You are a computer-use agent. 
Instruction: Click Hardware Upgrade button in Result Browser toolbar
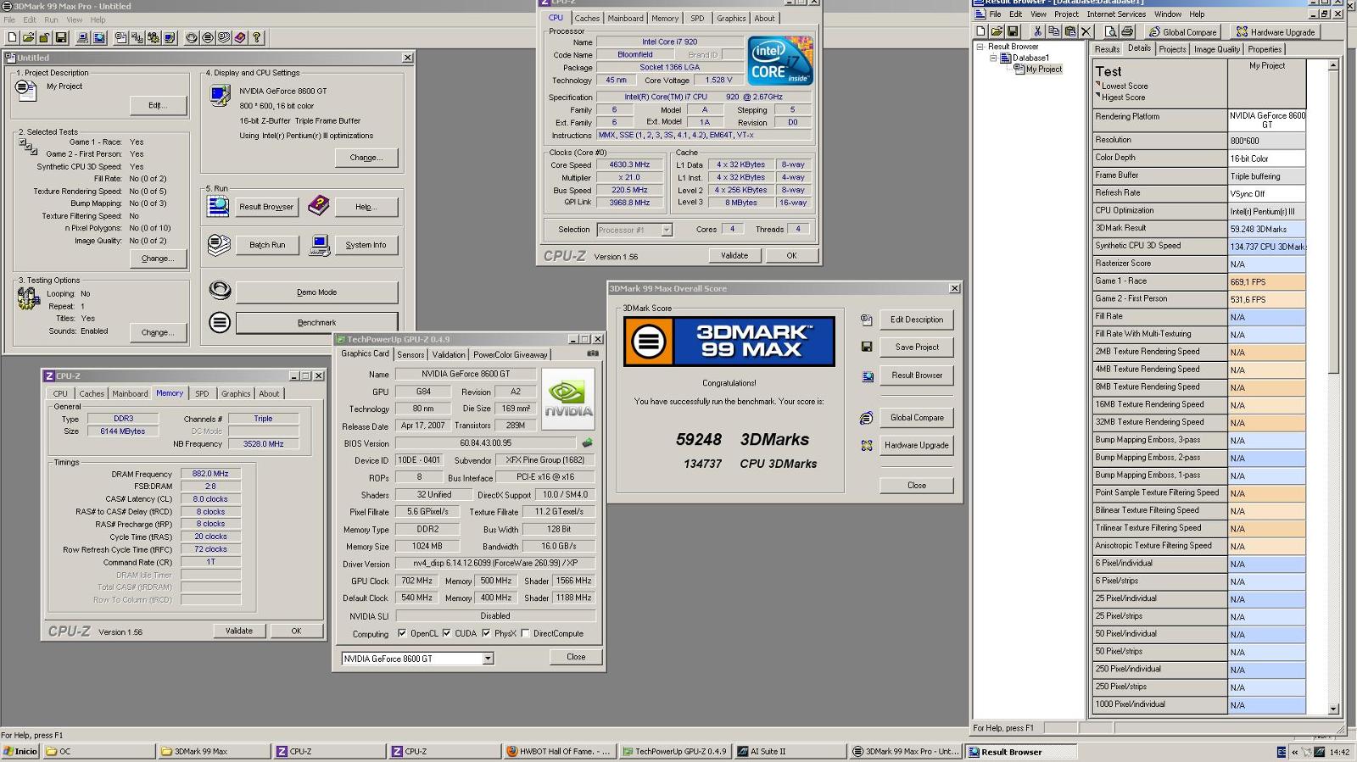coord(1275,31)
